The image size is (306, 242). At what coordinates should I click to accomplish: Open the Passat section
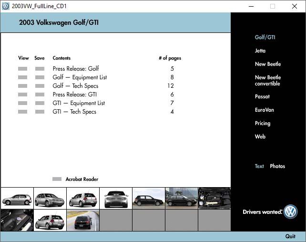(x=262, y=96)
